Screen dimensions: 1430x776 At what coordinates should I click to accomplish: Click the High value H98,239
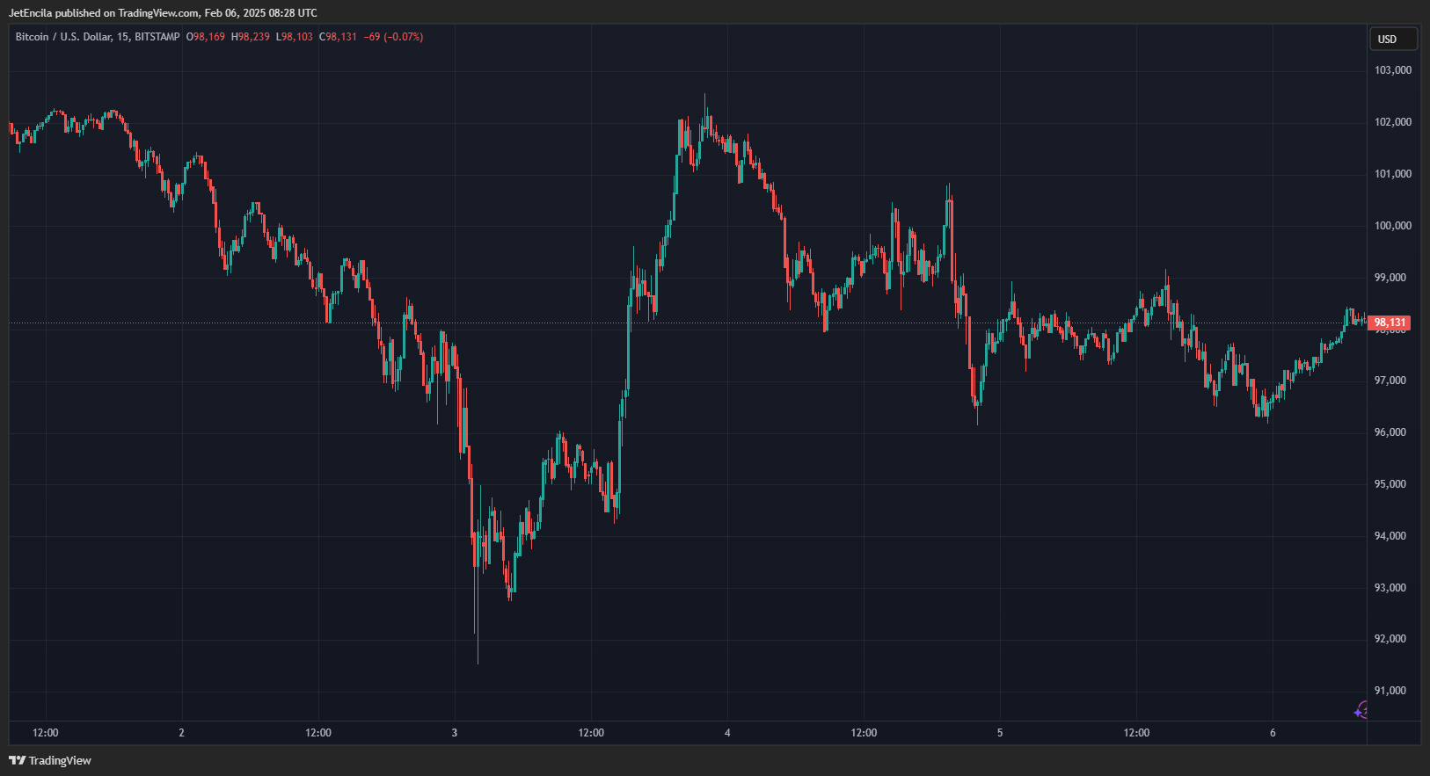pyautogui.click(x=251, y=37)
